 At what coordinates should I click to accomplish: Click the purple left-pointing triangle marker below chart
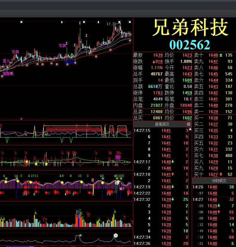tap(21, 119)
